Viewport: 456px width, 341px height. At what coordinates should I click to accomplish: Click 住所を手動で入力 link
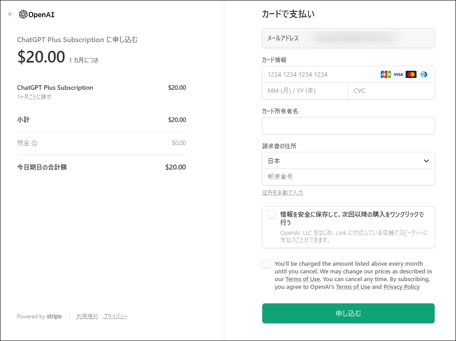(x=282, y=192)
